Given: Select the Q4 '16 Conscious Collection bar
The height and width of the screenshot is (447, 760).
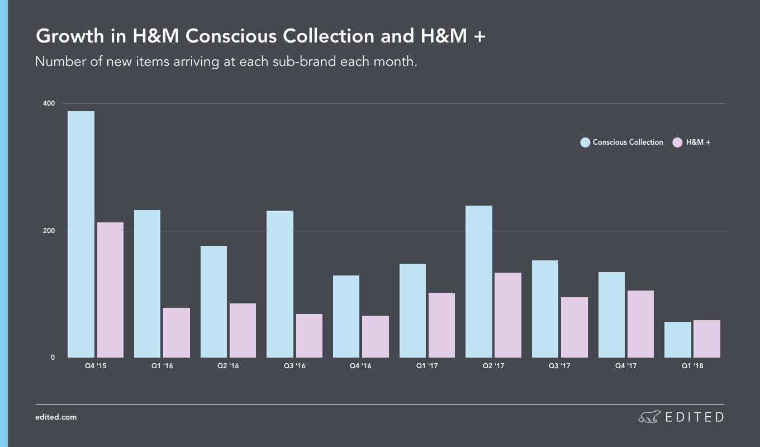Looking at the screenshot, I should [x=346, y=317].
